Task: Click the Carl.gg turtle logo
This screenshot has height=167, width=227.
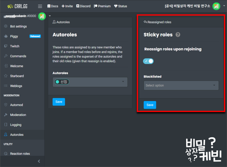Action: [x=17, y=6]
